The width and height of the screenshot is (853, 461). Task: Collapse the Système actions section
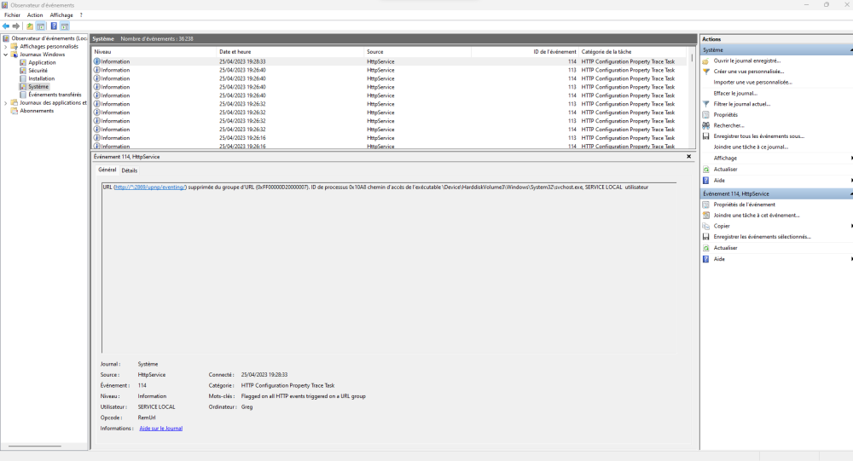coord(851,50)
